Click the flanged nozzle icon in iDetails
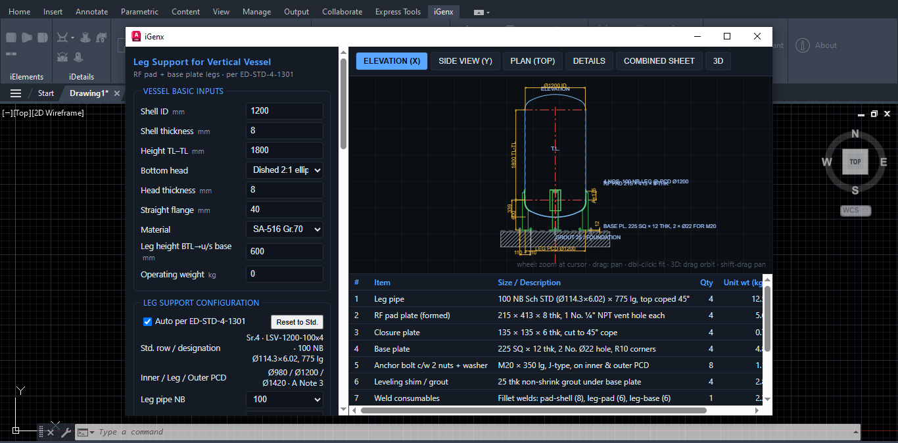The height and width of the screenshot is (443, 898). [x=85, y=37]
